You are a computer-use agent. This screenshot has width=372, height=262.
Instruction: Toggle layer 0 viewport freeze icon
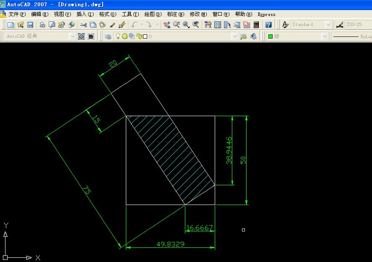[x=132, y=36]
